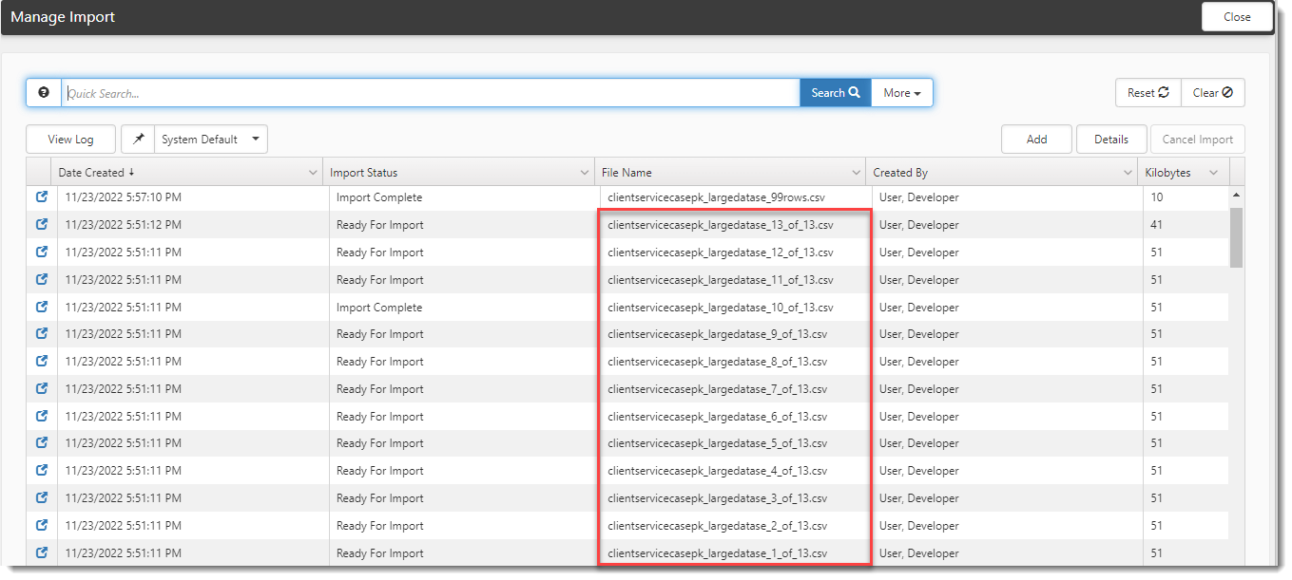Image resolution: width=1292 pixels, height=580 pixels.
Task: Click the Search button
Action: 835,93
